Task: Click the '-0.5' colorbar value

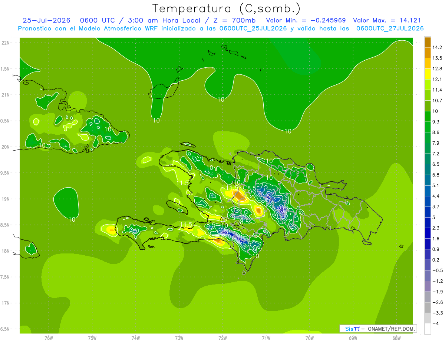Action: point(438,270)
